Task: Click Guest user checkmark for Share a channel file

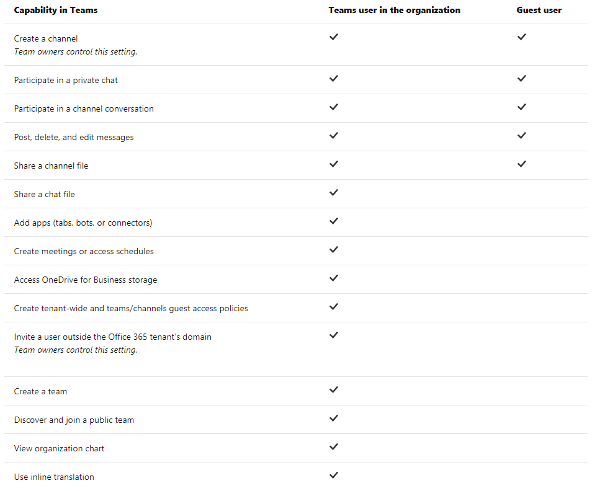Action: 521,164
